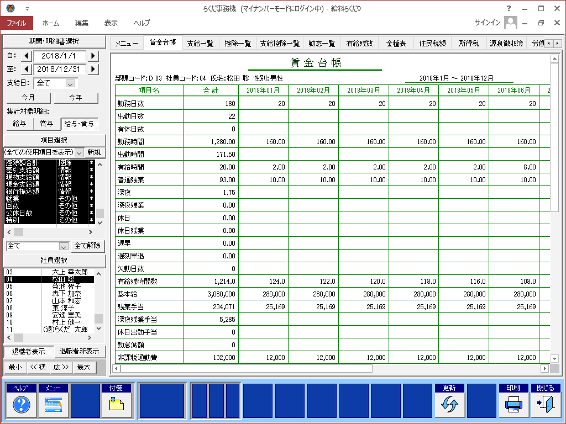Click the printer (印刷) icon
This screenshot has width=566, height=424.
click(513, 405)
